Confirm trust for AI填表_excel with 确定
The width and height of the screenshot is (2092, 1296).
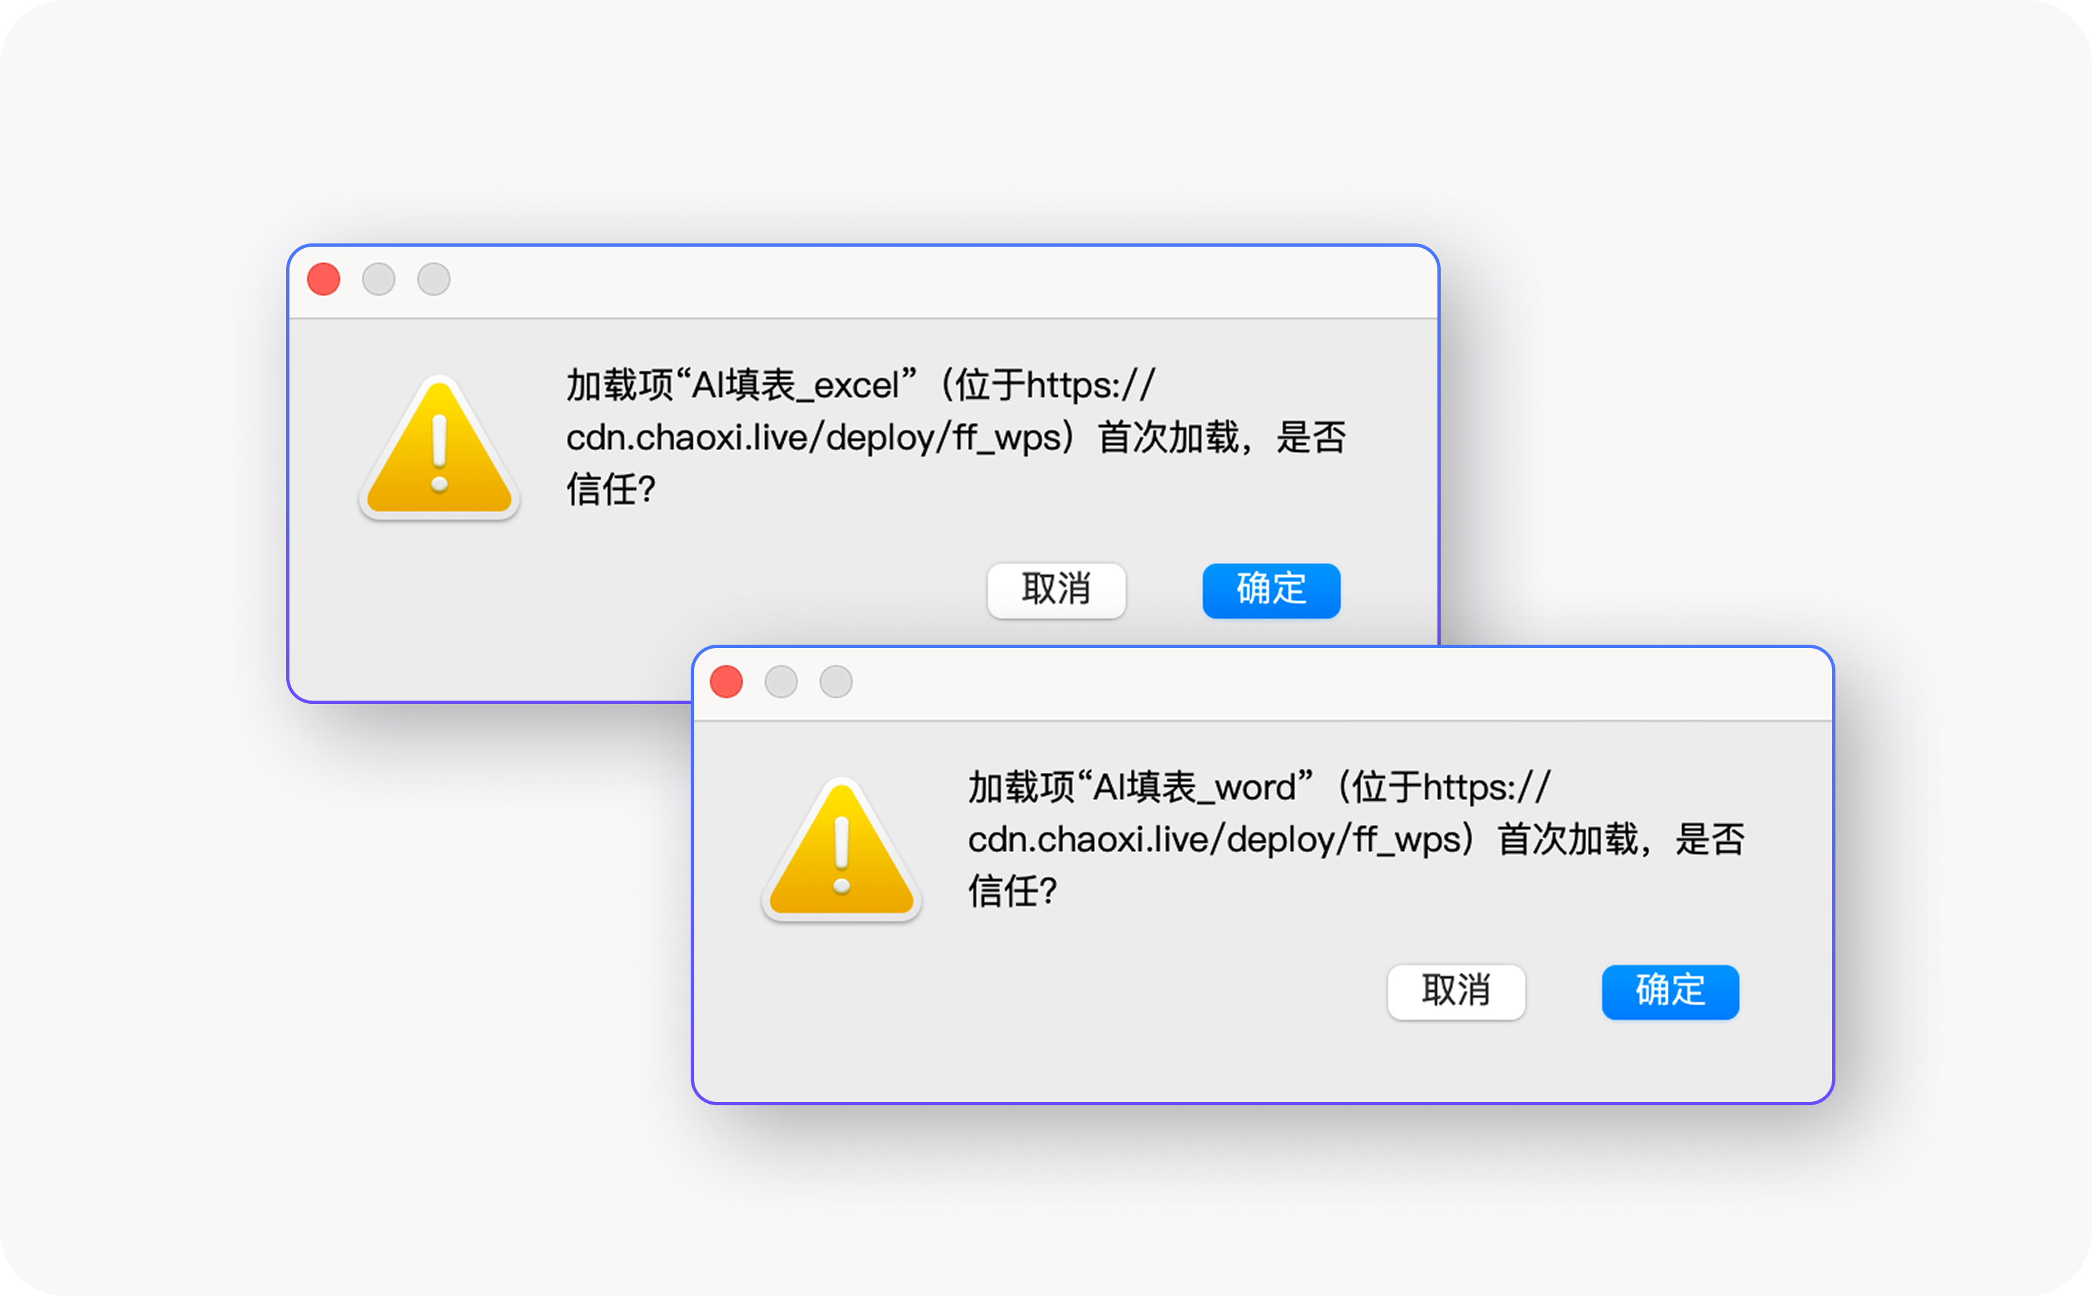coord(1271,591)
